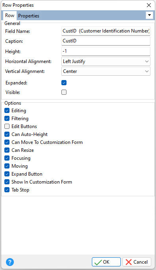Click the blue help question mark icon
The image size is (156, 270).
point(10,262)
